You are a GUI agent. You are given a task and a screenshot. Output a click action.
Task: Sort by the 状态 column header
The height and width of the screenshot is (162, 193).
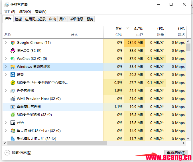pyautogui.click(x=86, y=32)
